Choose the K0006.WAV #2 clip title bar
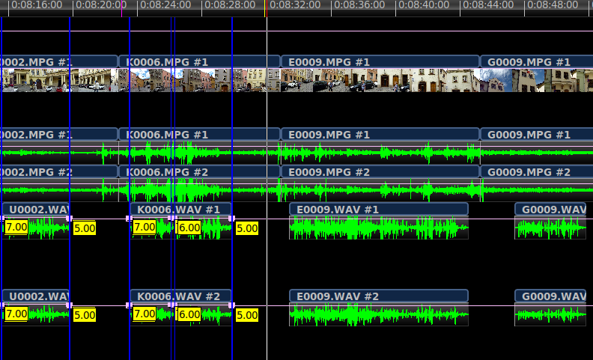Image resolution: width=593 pixels, height=360 pixels. coord(180,296)
